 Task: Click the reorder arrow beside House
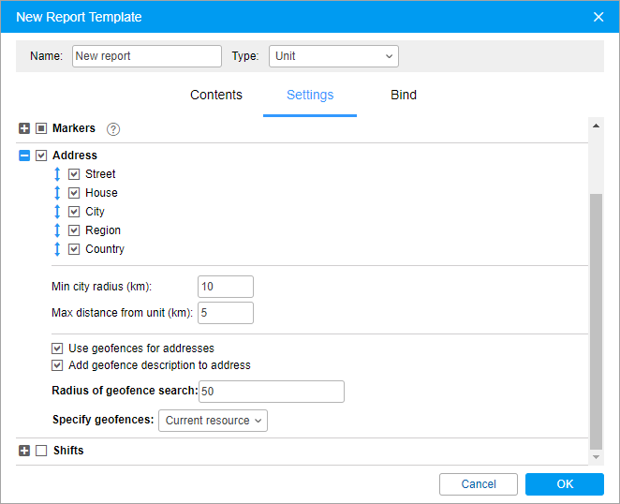tap(57, 193)
